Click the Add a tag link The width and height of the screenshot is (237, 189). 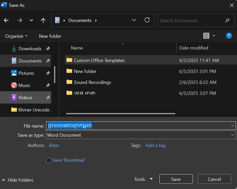pyautogui.click(x=155, y=145)
